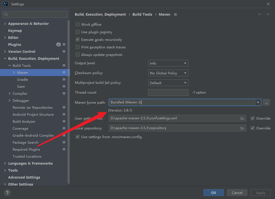This screenshot has height=199, width=275.
Task: Click the Cancel button
Action: point(237,193)
